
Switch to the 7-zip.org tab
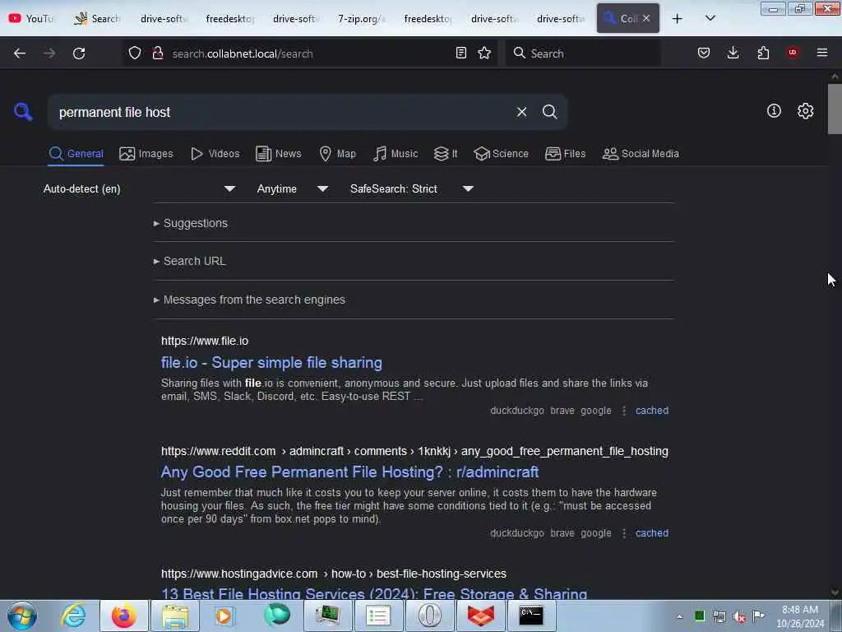click(x=361, y=19)
